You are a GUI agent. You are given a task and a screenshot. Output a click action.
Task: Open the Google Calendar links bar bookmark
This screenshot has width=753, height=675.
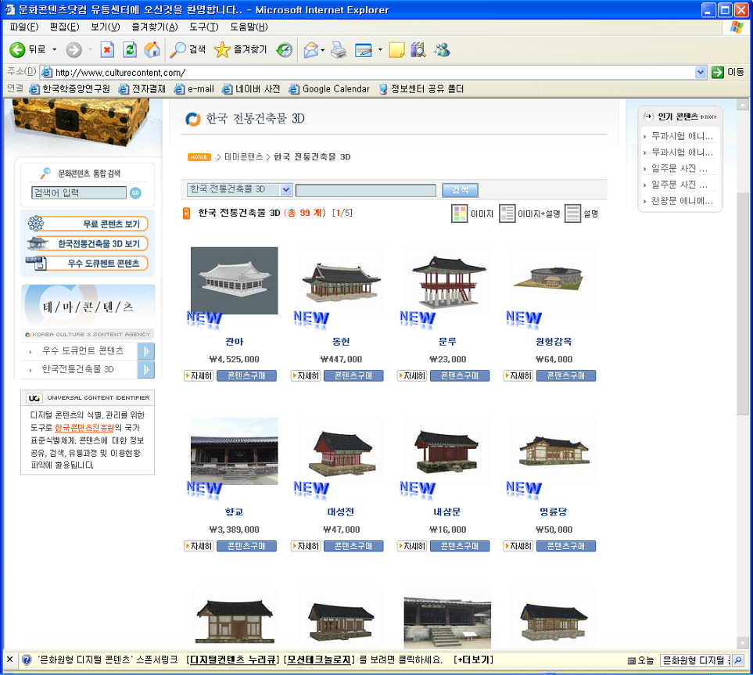[329, 89]
